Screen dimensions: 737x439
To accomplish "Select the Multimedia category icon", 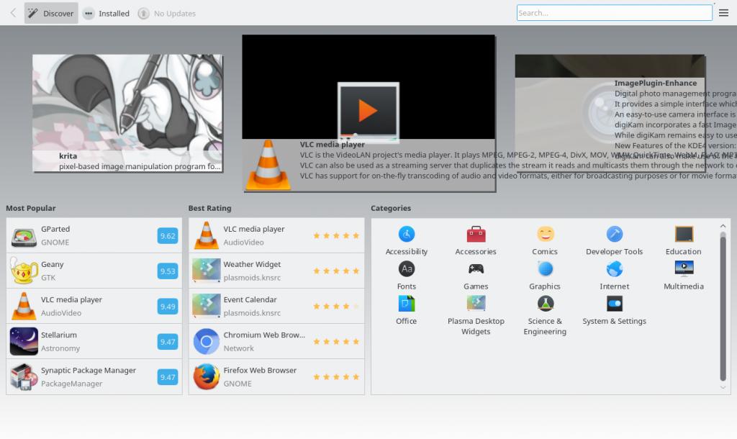I will pyautogui.click(x=683, y=269).
